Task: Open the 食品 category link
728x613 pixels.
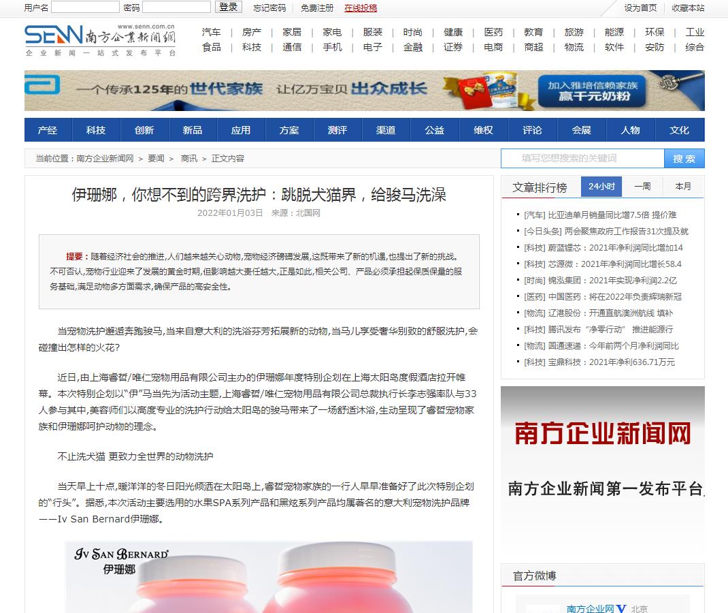Action: 211,47
